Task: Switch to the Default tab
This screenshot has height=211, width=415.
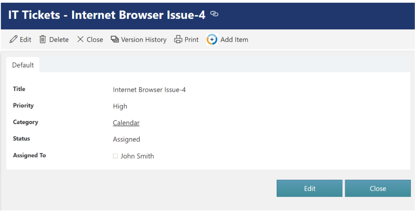Action: click(x=23, y=65)
